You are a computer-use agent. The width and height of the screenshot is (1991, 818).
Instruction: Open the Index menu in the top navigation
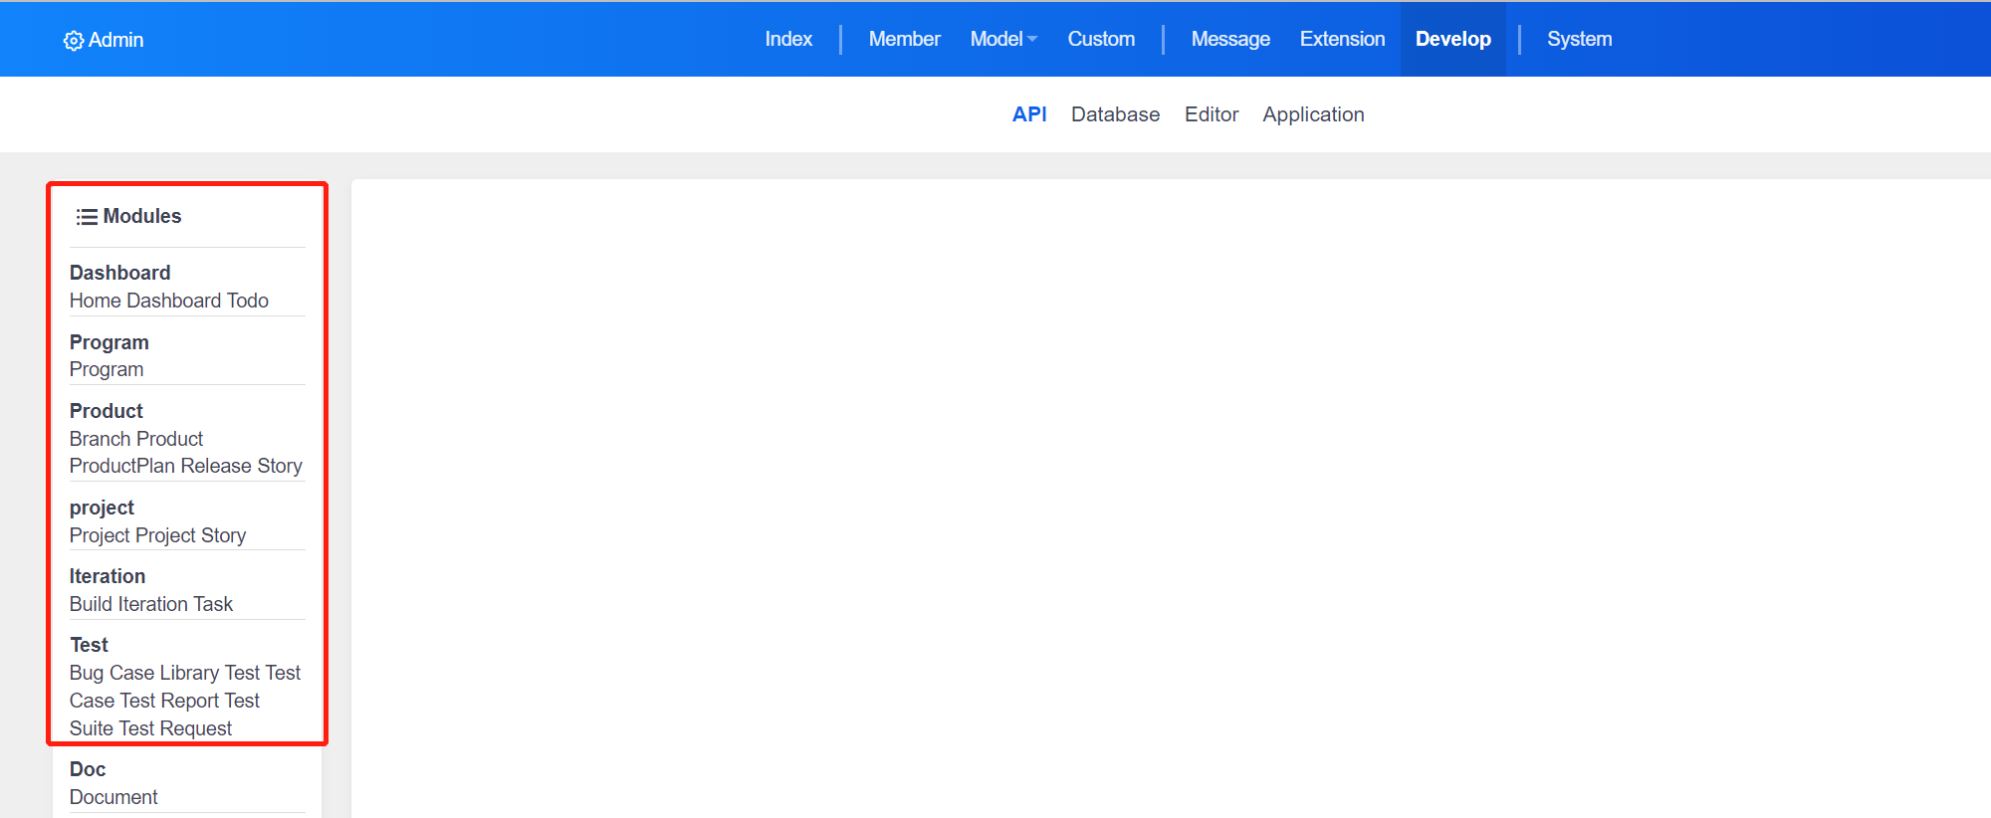pos(788,39)
